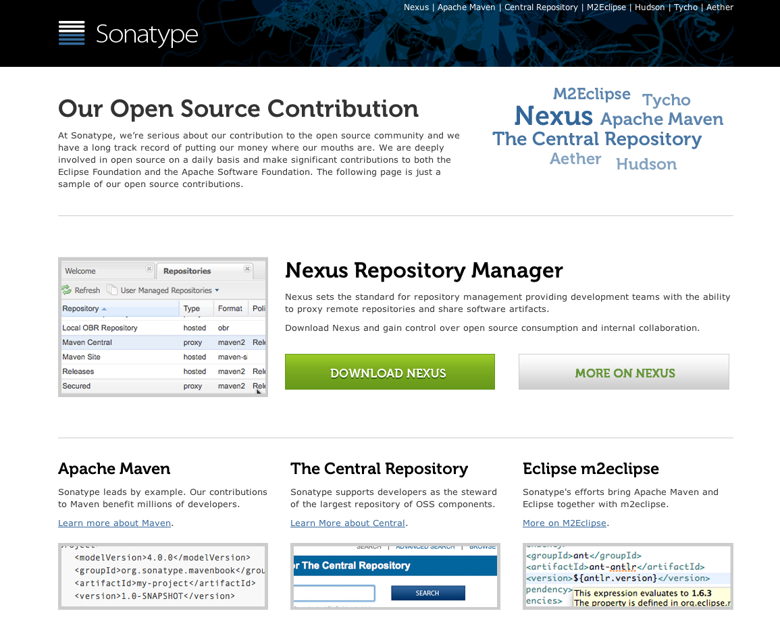
Task: Click the Central Repository search field thumbnail
Action: (334, 593)
